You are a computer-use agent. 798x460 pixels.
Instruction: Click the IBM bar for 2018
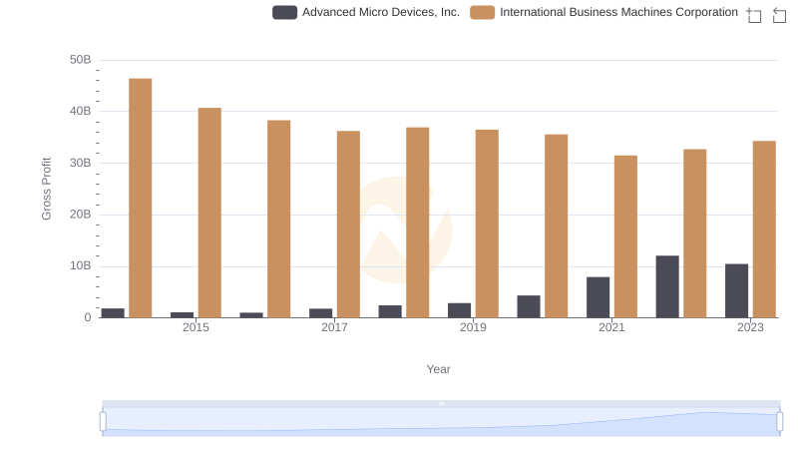[418, 223]
